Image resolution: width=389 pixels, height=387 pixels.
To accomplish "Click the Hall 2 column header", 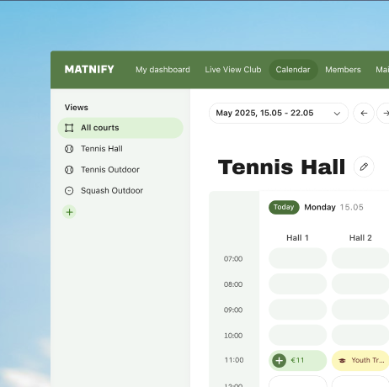I will point(360,238).
